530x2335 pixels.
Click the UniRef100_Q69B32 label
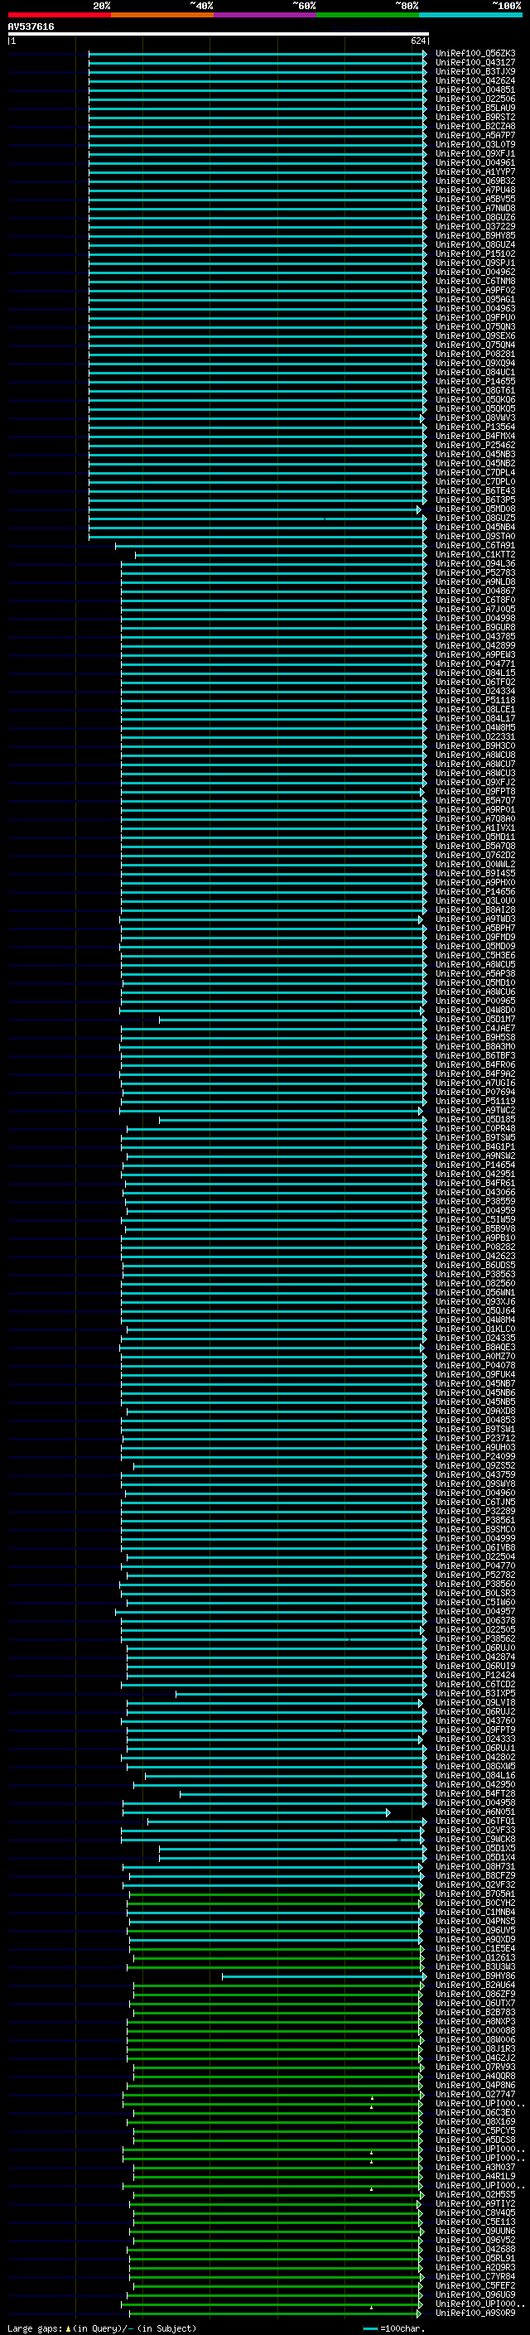pyautogui.click(x=475, y=181)
